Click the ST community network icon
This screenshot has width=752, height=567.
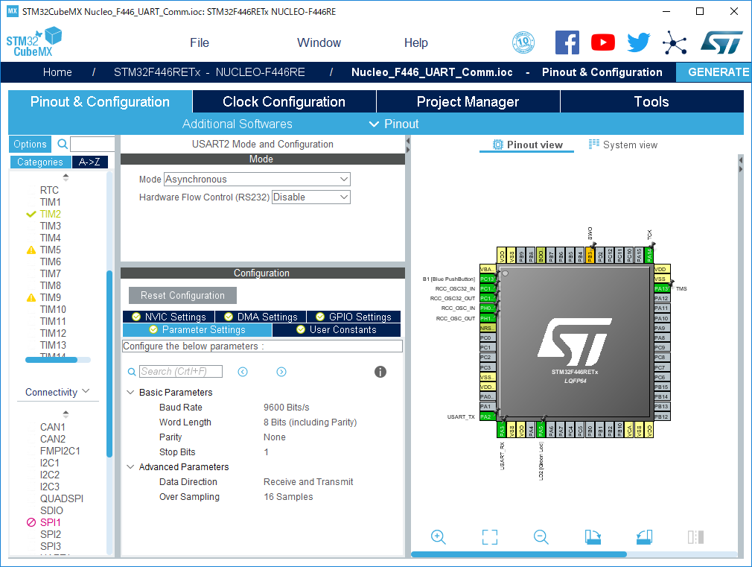[x=675, y=43]
